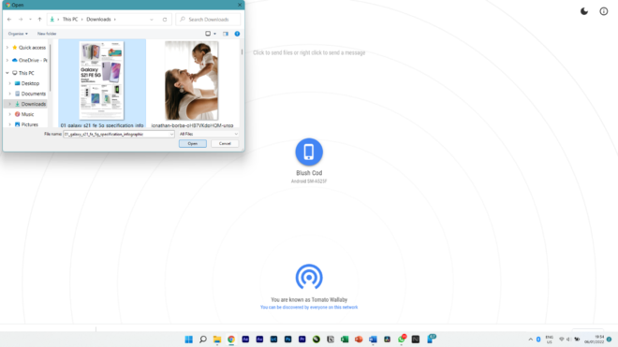
Task: Toggle the preview pane
Action: coord(226,34)
